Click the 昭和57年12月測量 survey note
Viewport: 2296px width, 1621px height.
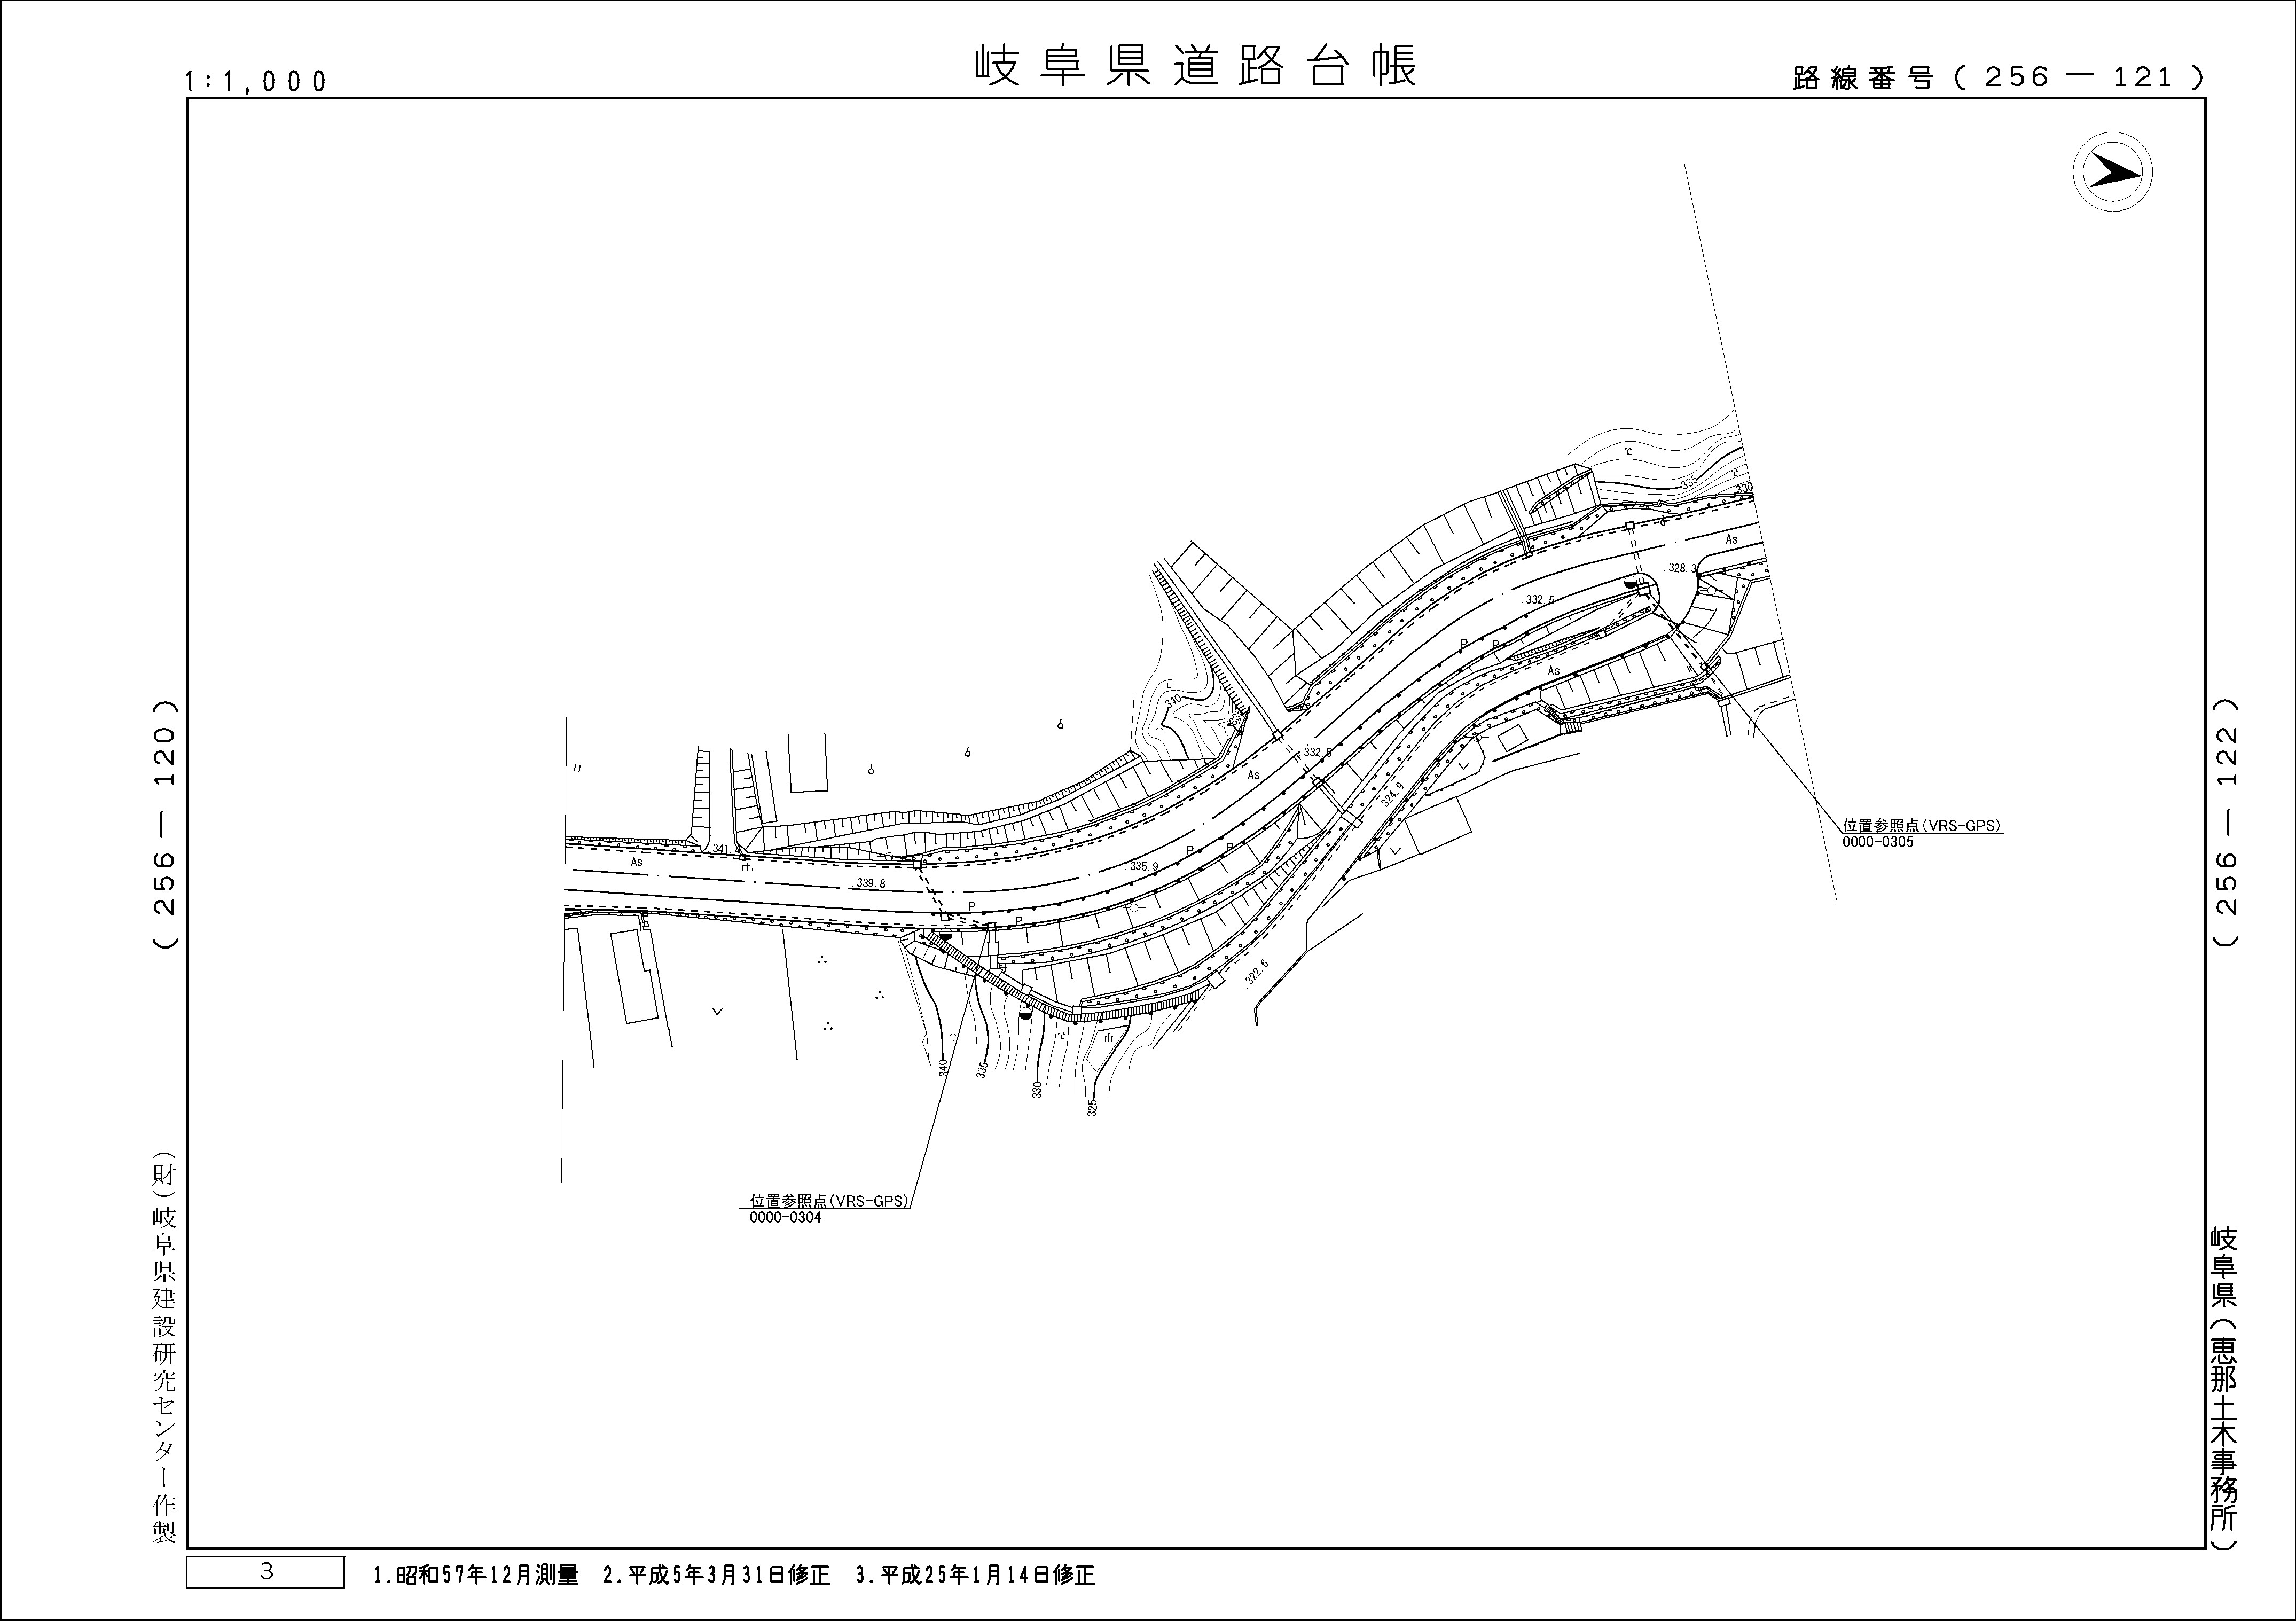coord(476,1575)
